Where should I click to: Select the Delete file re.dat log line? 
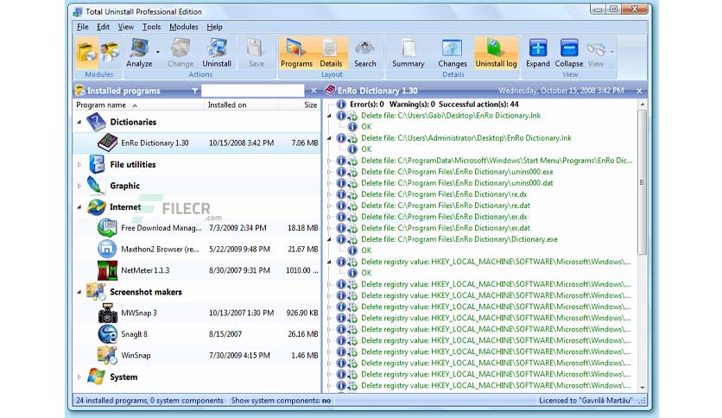click(446, 206)
